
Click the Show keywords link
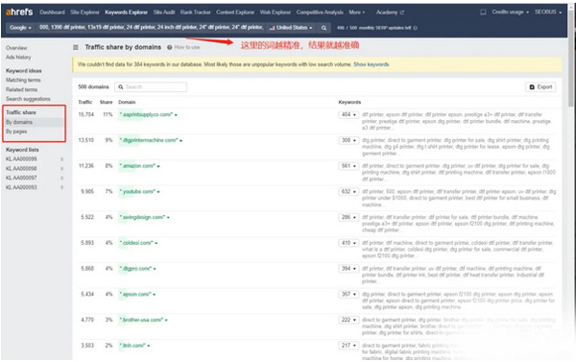(371, 64)
